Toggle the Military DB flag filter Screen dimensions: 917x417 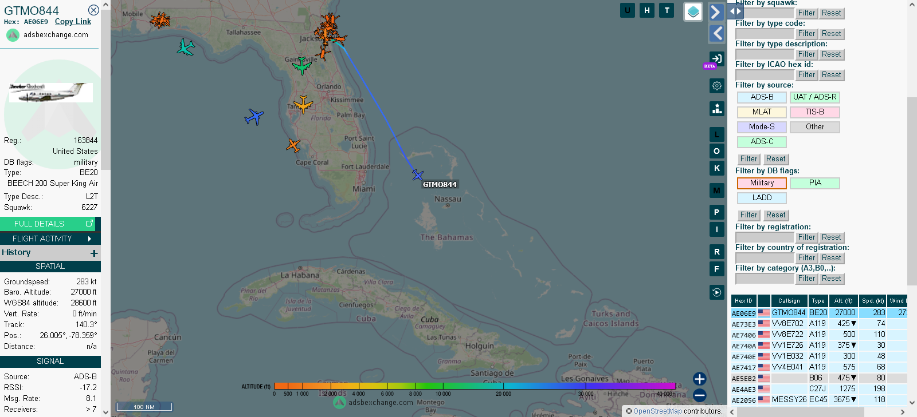tap(762, 183)
